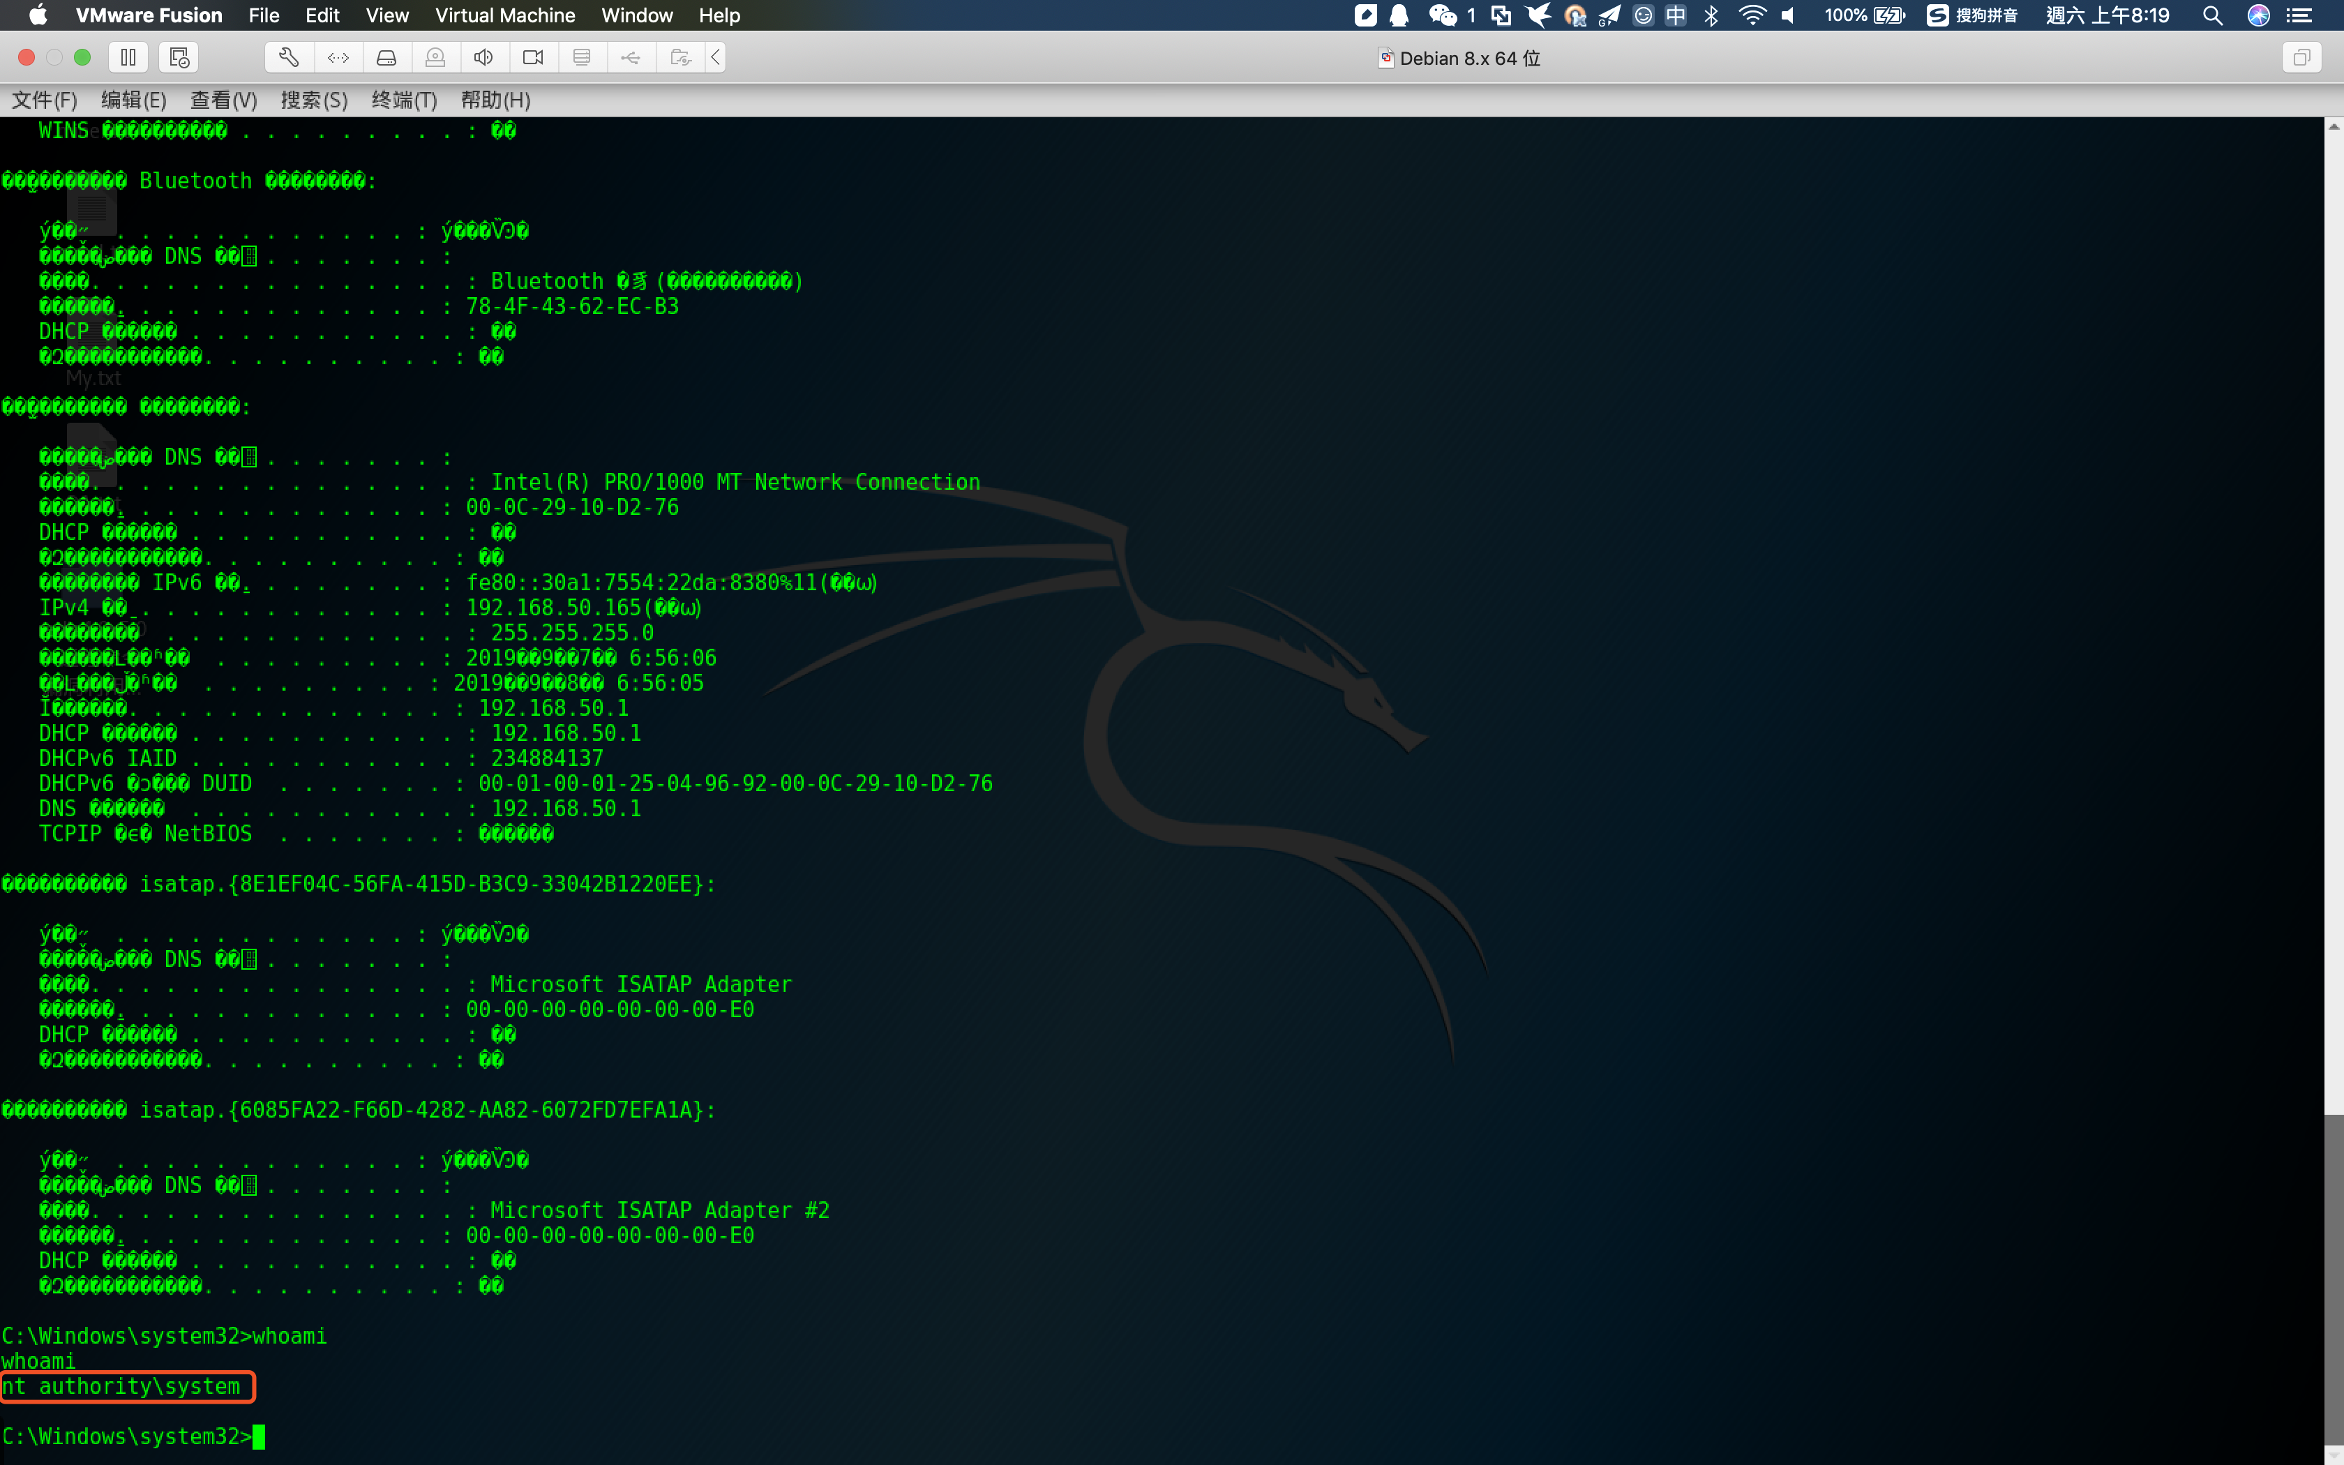2344x1465 pixels.
Task: Open the Sogou Pinyin input source menu
Action: coord(1972,15)
